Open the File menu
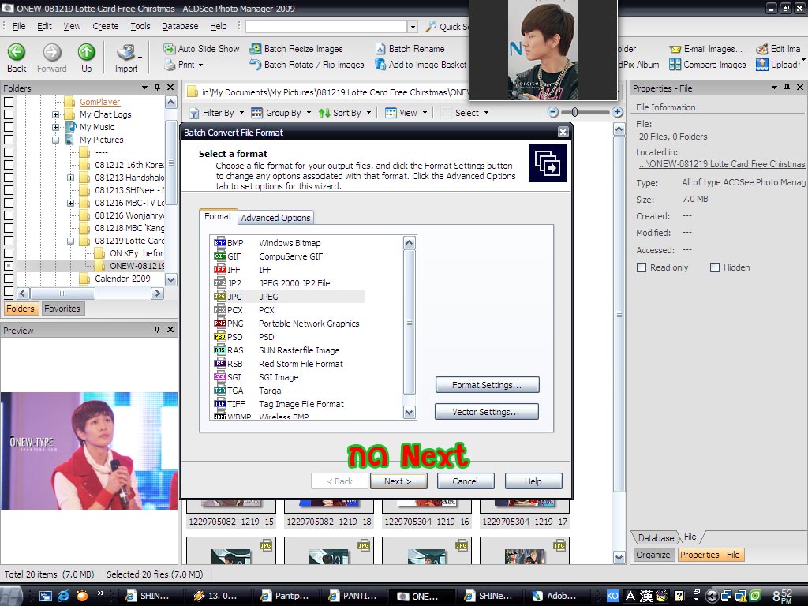The width and height of the screenshot is (808, 606). tap(19, 26)
